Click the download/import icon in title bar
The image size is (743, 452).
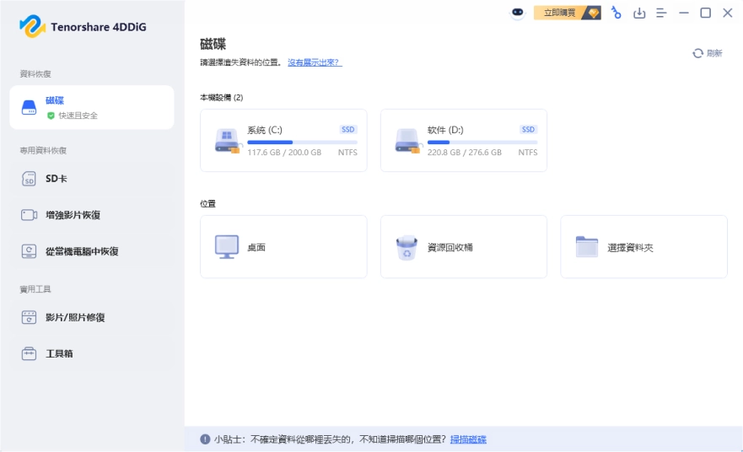tap(639, 13)
